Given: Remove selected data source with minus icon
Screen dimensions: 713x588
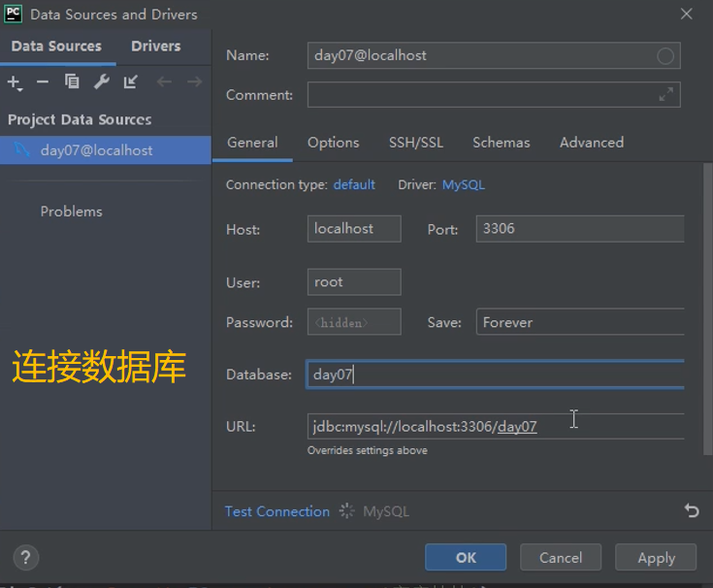Looking at the screenshot, I should click(43, 82).
